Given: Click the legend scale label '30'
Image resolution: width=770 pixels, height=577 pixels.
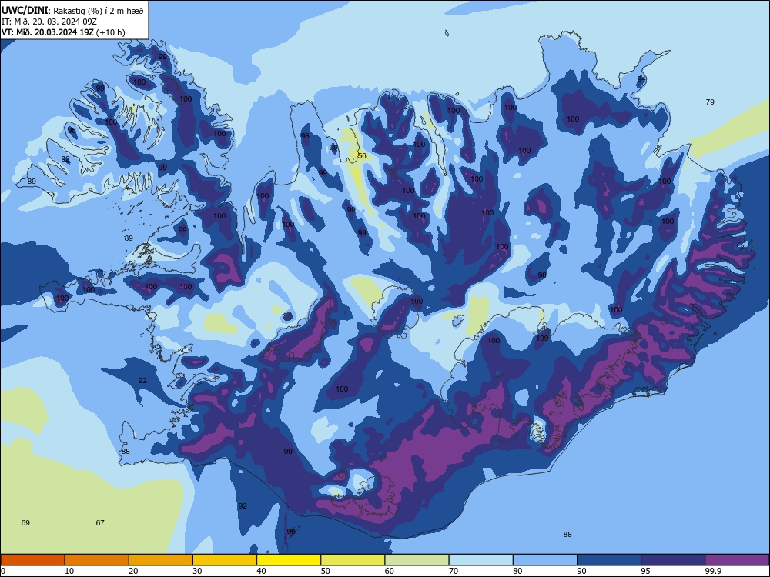Looking at the screenshot, I should (197, 571).
